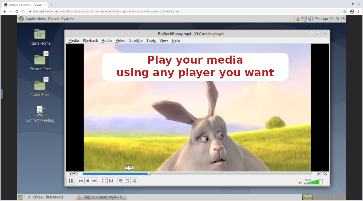Open the Places panel menu
The height and width of the screenshot is (201, 363).
[54, 19]
